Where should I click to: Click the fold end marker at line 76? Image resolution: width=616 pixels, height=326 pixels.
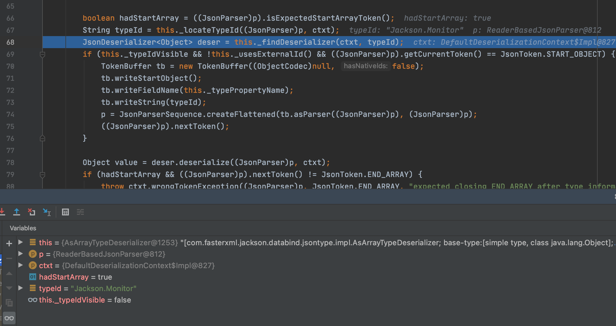[42, 139]
